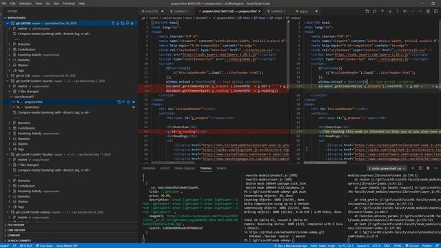Maximize the terminal panel with the chevron
Screen dimensions: 441x248
point(435,168)
